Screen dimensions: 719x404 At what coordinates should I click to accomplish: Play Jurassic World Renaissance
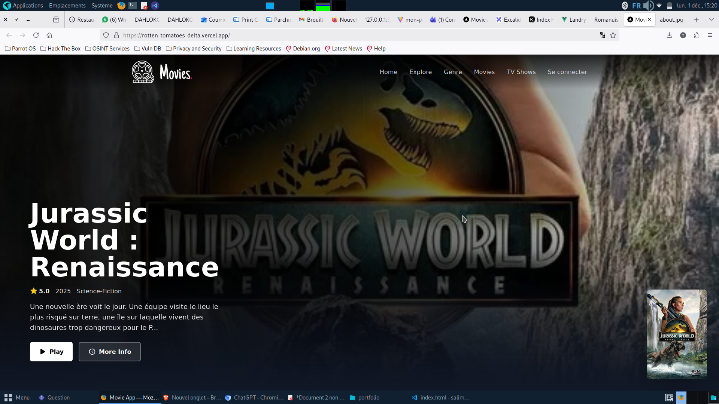[x=51, y=352]
